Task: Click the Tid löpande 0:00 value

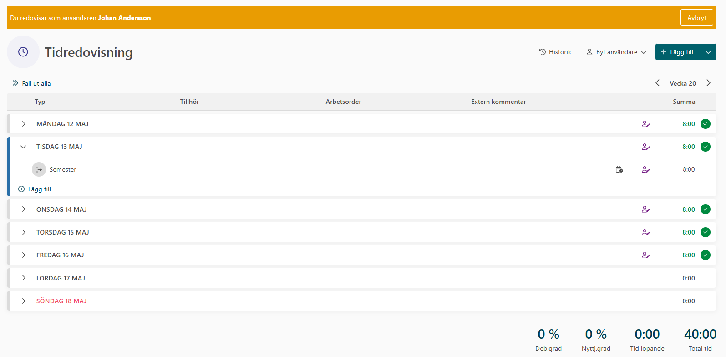Action: tap(647, 334)
